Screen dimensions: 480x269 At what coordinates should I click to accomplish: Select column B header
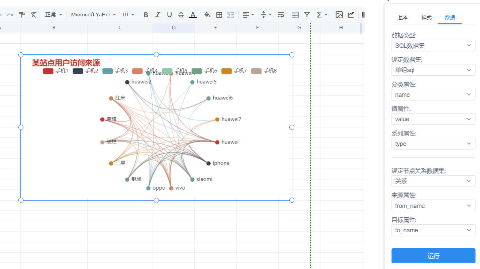(54, 28)
